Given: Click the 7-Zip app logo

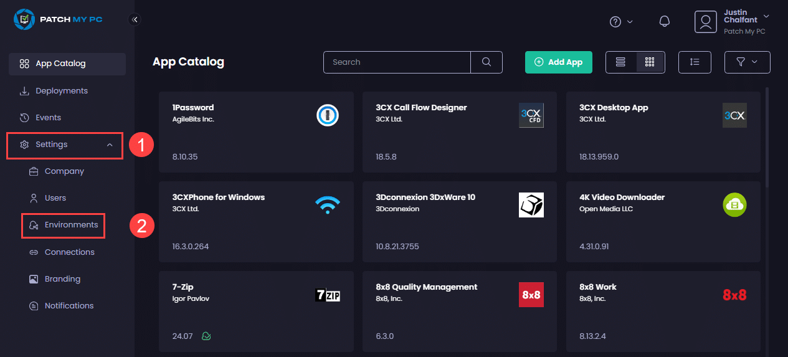Looking at the screenshot, I should click(x=327, y=295).
